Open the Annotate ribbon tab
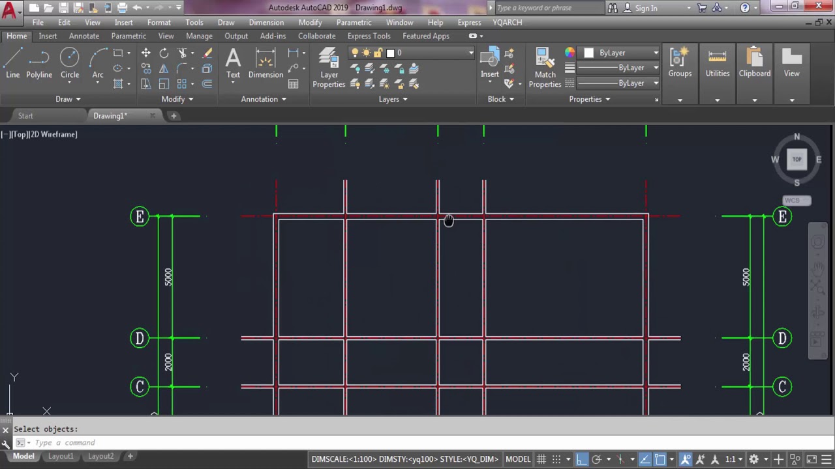 (x=84, y=36)
